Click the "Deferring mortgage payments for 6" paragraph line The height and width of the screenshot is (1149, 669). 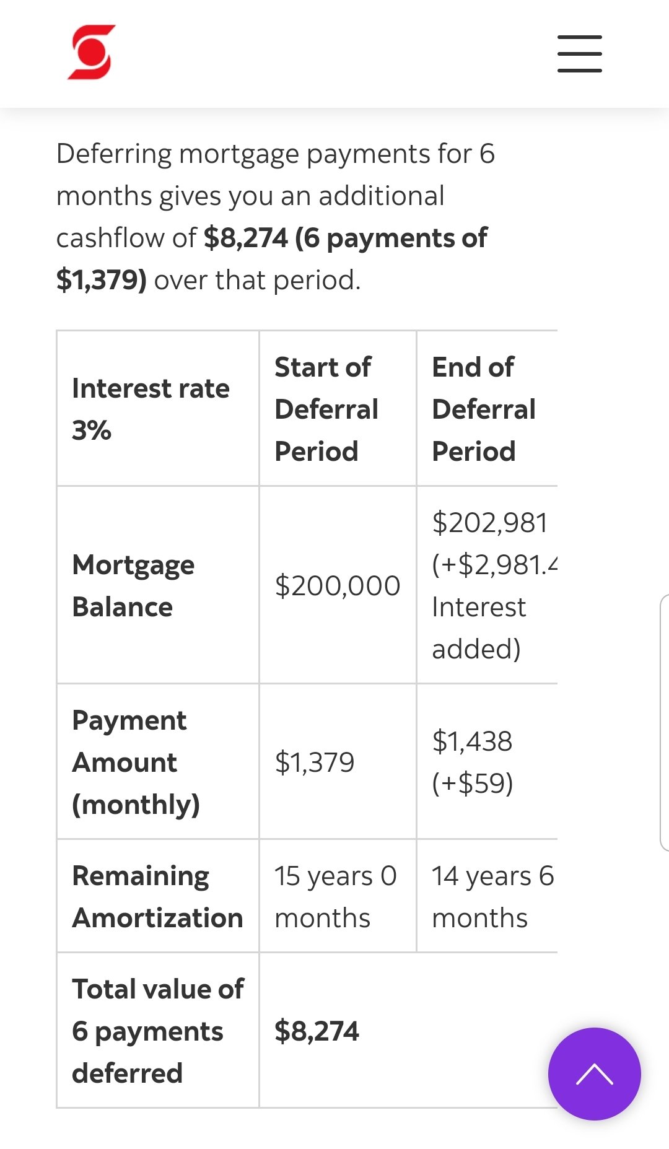coord(276,154)
